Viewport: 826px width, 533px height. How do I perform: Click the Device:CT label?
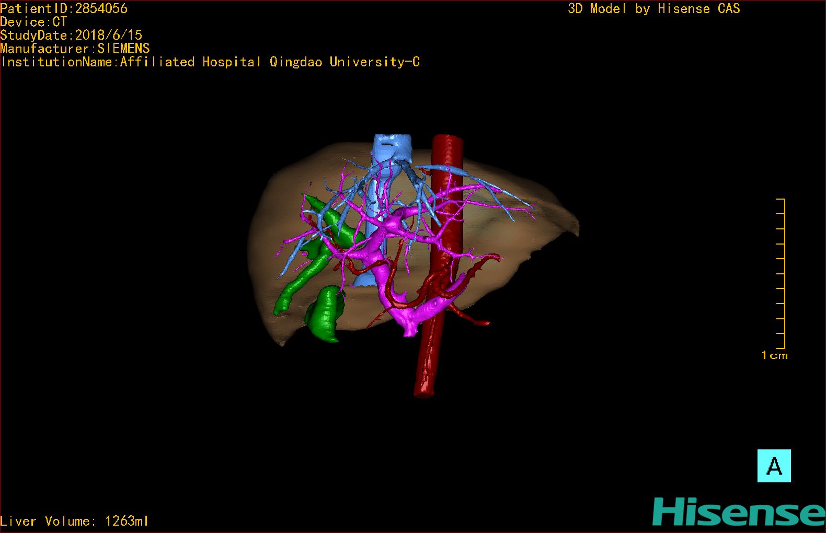click(33, 22)
